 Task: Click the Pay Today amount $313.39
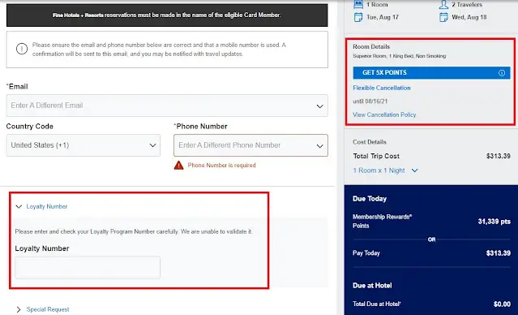coord(499,253)
